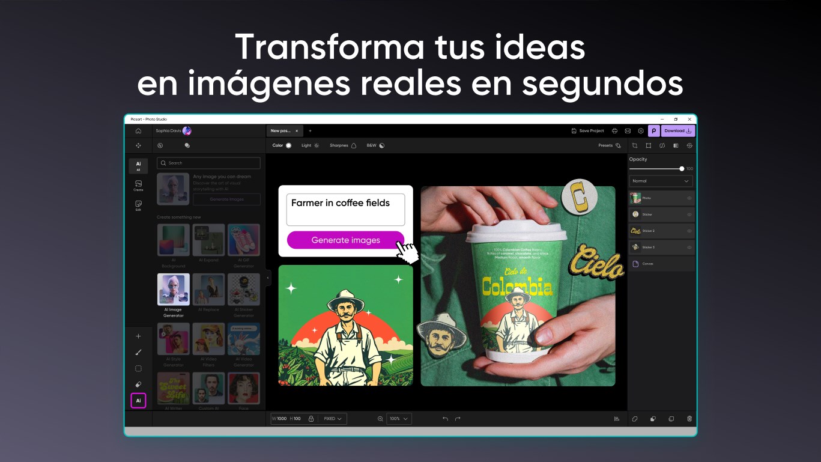Select the Photo layer row

click(661, 198)
